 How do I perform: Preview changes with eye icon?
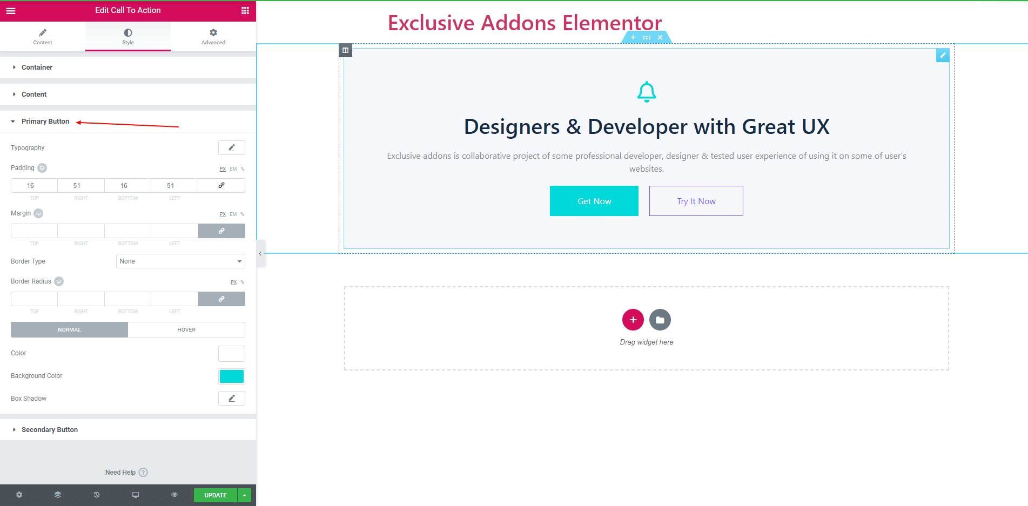[174, 495]
